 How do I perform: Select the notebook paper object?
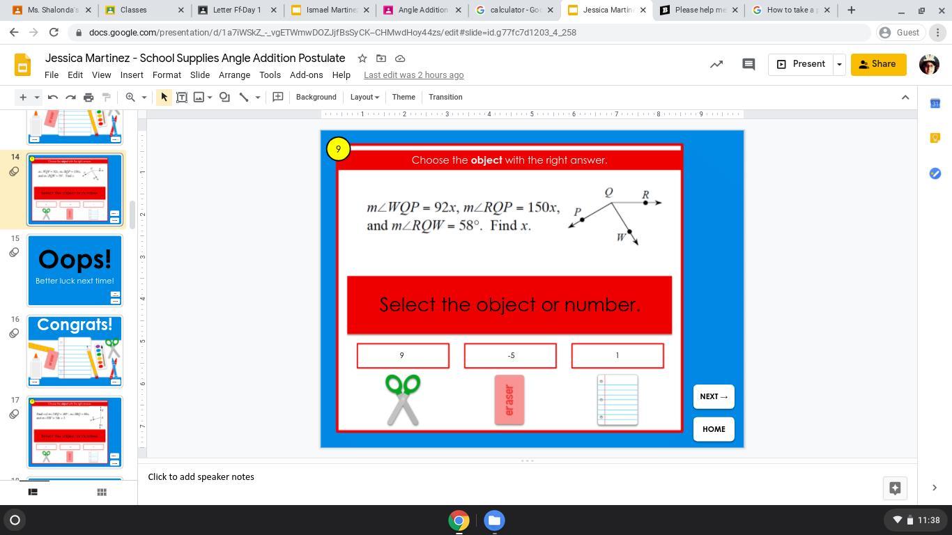pos(617,400)
